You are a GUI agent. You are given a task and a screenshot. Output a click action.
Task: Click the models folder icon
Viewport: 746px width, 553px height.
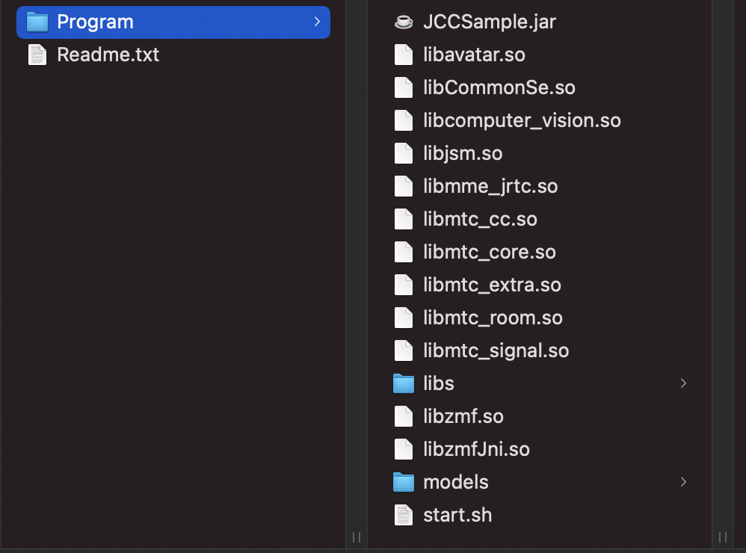404,482
